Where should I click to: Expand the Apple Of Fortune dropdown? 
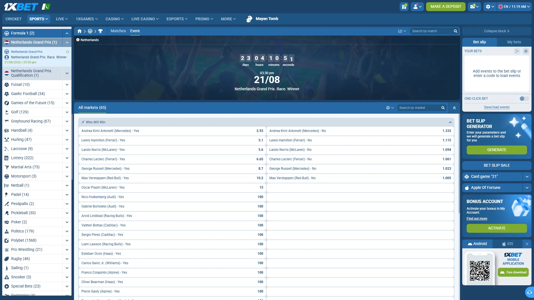pyautogui.click(x=527, y=188)
